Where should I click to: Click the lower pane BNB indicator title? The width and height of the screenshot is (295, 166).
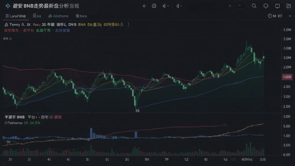[x=15, y=117]
